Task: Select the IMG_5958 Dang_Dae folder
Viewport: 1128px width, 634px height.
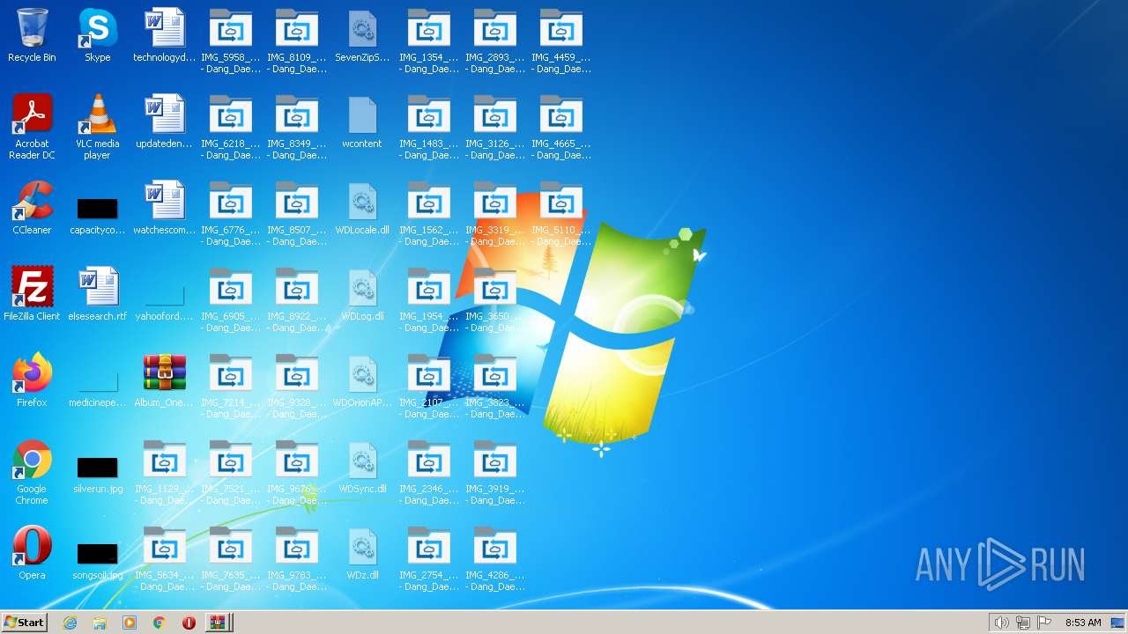Action: tap(230, 41)
